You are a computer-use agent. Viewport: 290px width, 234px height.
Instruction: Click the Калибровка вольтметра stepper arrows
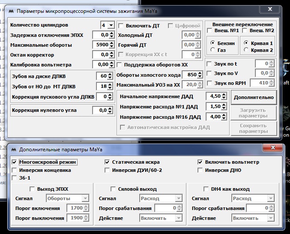coord(112,65)
